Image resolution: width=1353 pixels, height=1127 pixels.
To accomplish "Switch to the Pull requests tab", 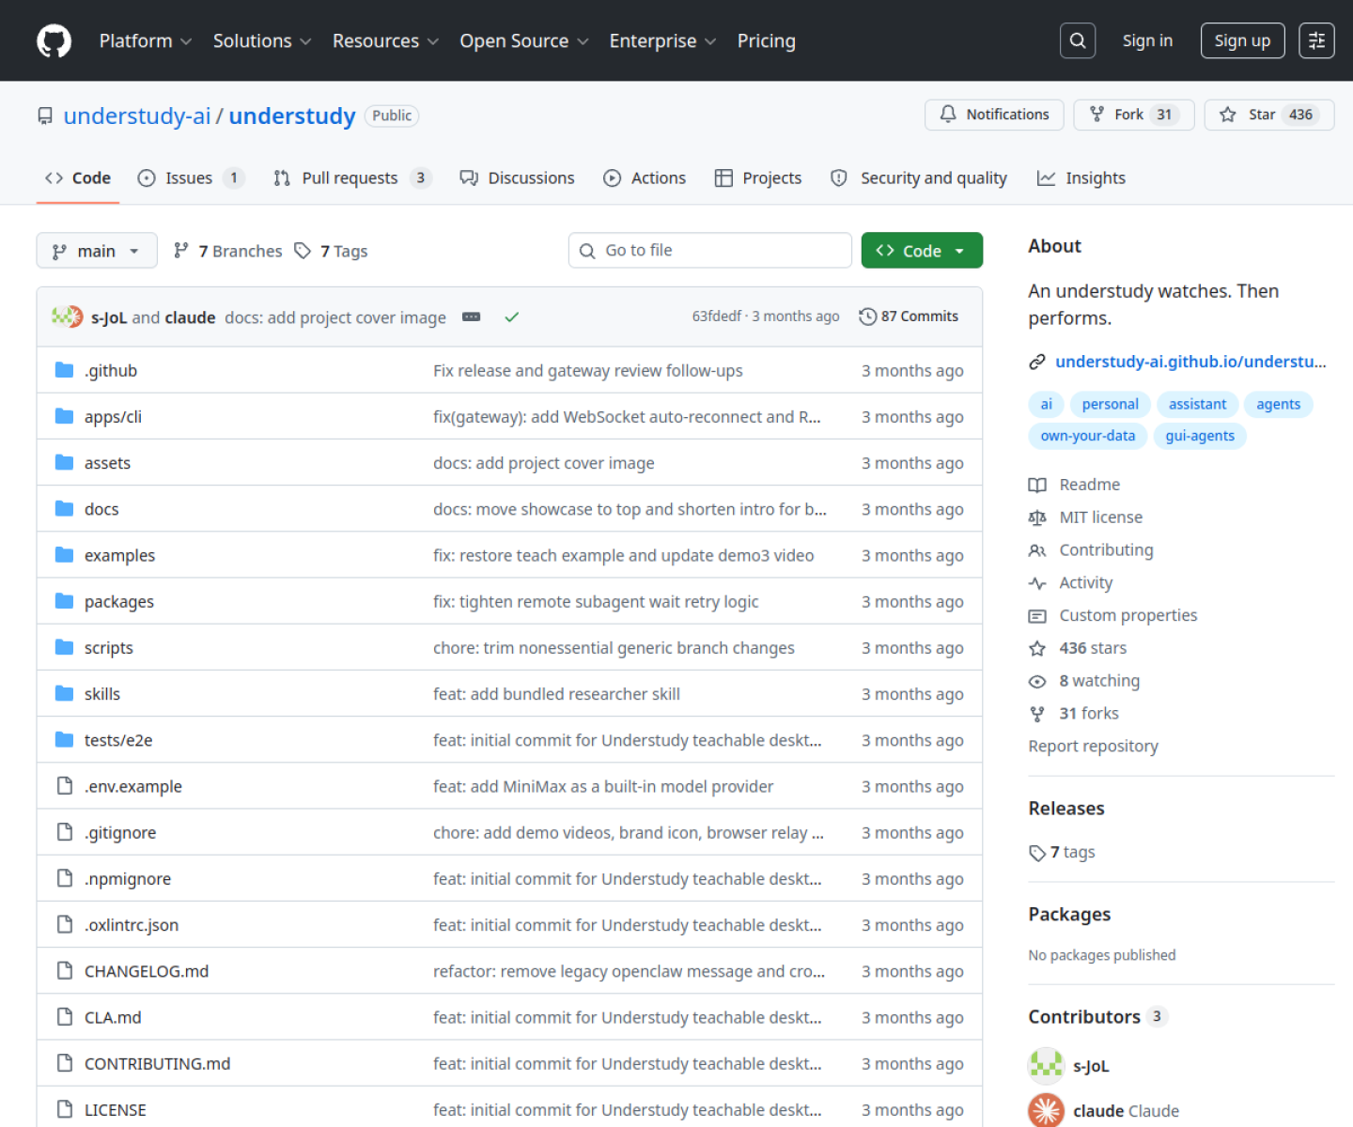I will [352, 178].
